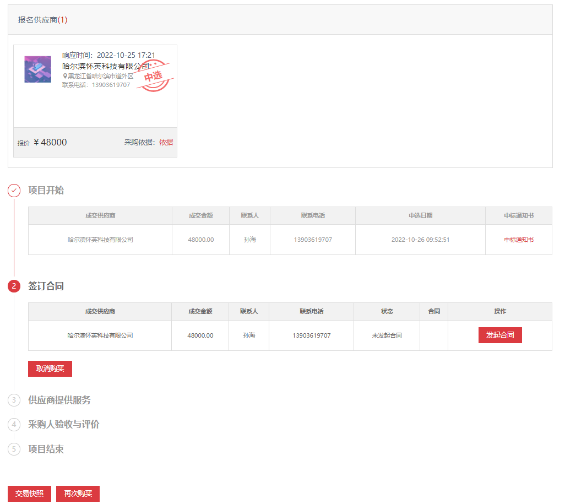The height and width of the screenshot is (504, 565).
Task: Expand the 项目结束 step heading
Action: [46, 449]
